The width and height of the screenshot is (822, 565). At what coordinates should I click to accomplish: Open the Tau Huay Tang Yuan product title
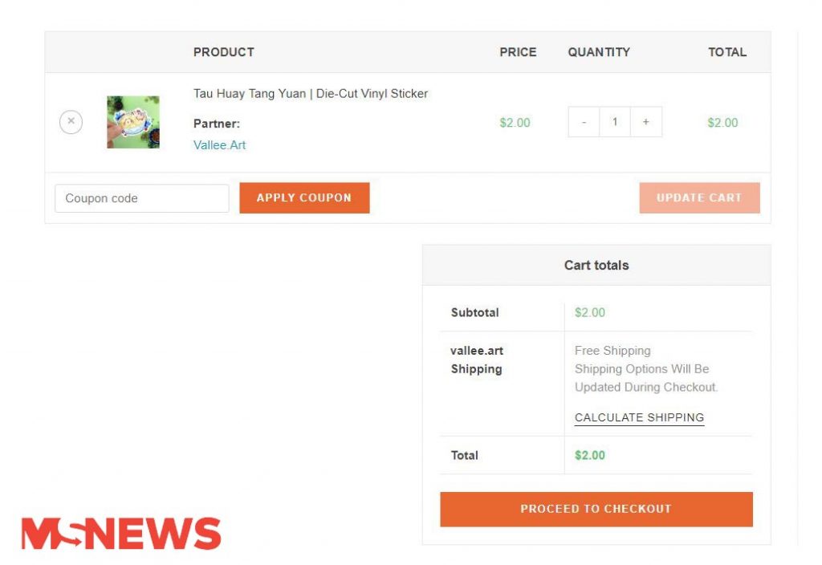[x=311, y=93]
